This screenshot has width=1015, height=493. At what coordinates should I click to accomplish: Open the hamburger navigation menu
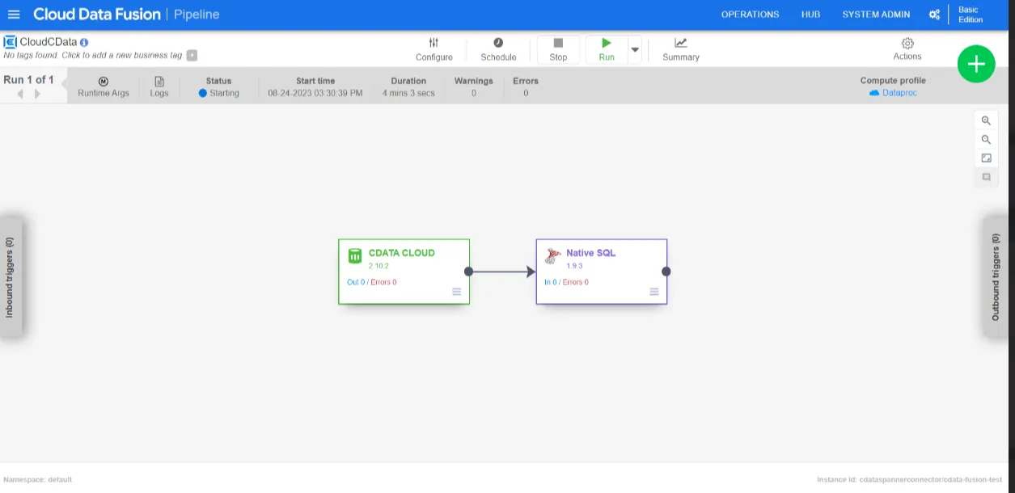point(14,15)
